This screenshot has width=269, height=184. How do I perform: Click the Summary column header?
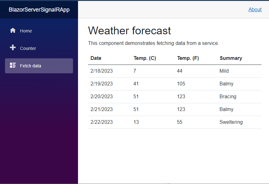(231, 58)
